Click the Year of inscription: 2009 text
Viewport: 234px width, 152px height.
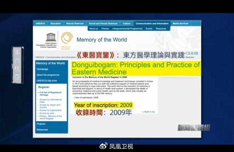tap(103, 105)
